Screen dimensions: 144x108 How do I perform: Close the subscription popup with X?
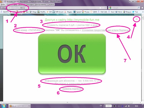coord(137,19)
